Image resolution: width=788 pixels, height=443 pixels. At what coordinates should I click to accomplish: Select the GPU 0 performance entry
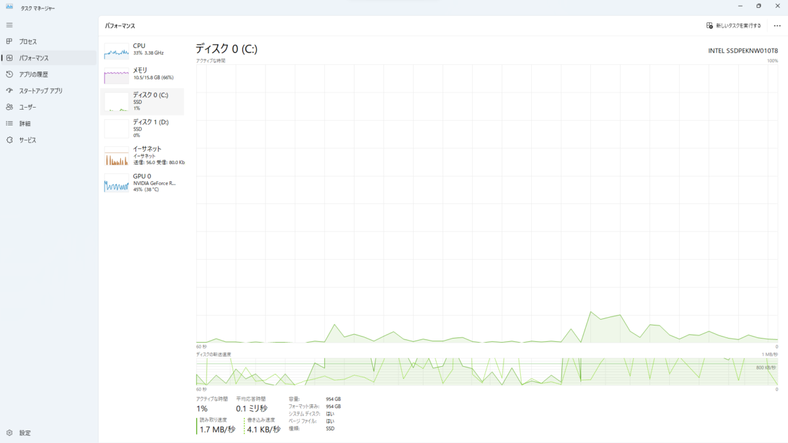click(x=143, y=182)
